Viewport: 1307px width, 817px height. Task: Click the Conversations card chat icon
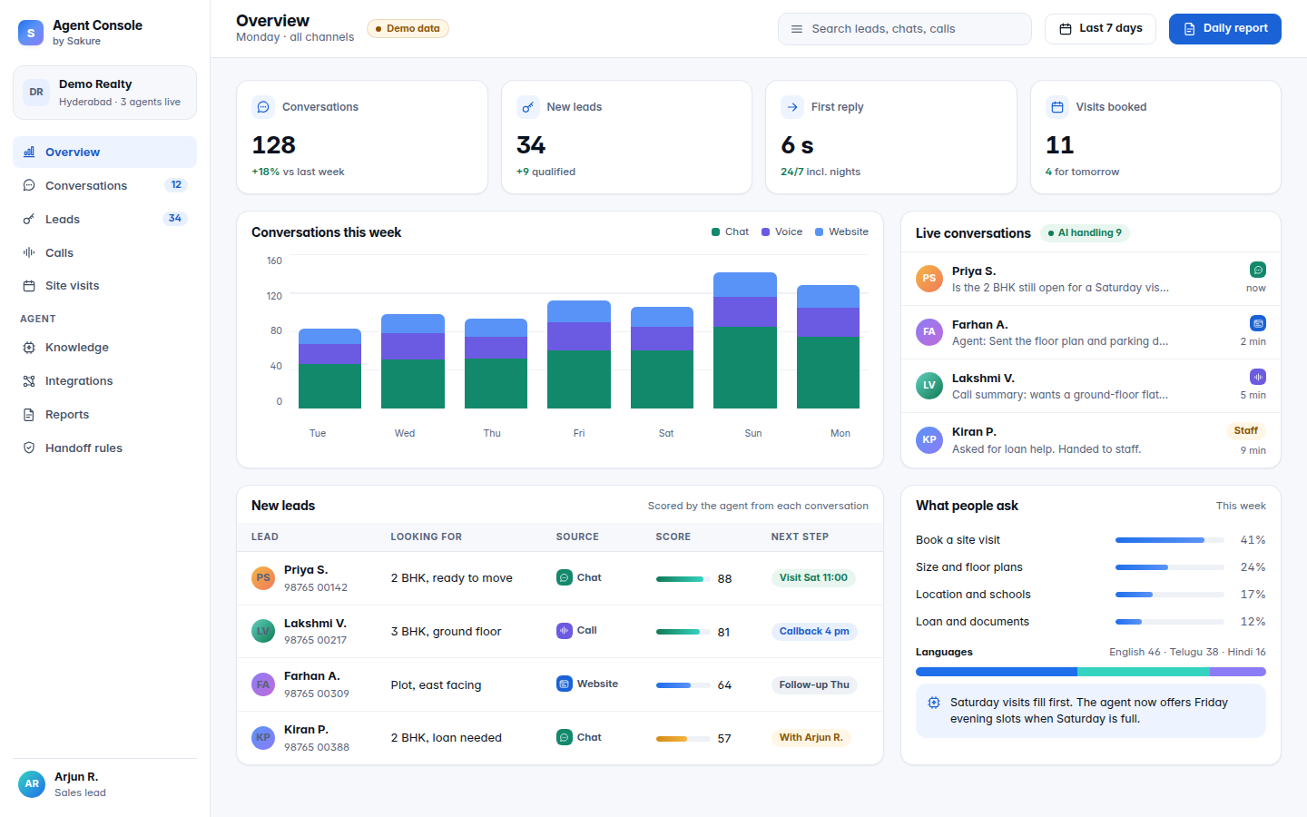[x=263, y=107]
